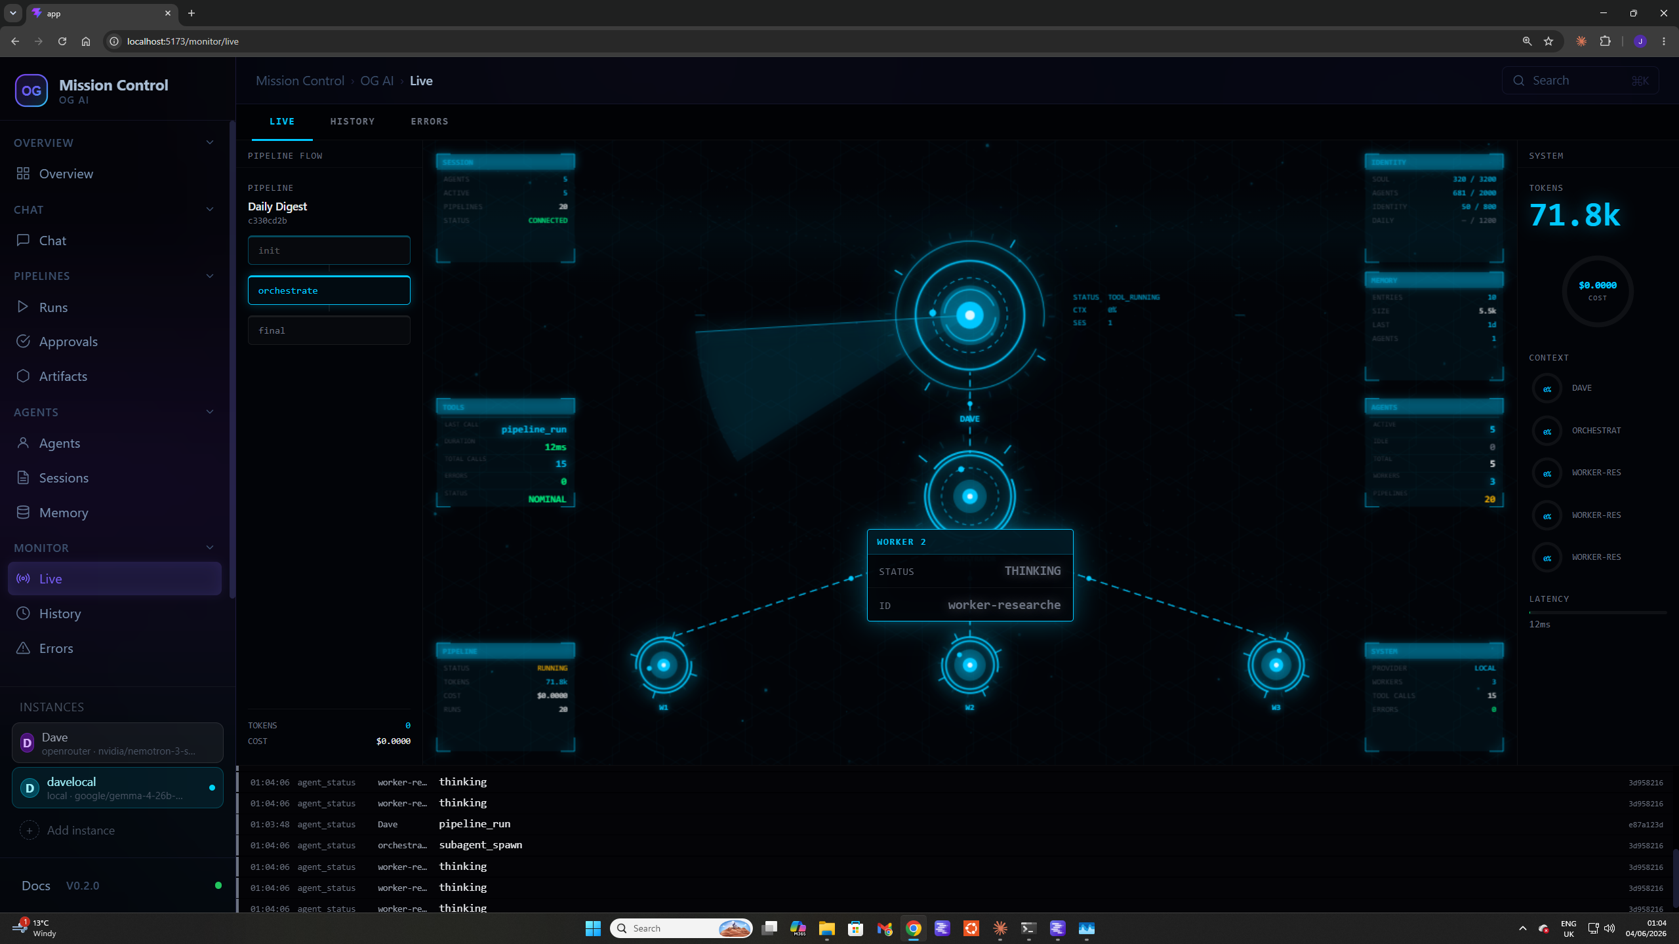1679x944 pixels.
Task: Click the 71.8k tokens value
Action: [1575, 215]
